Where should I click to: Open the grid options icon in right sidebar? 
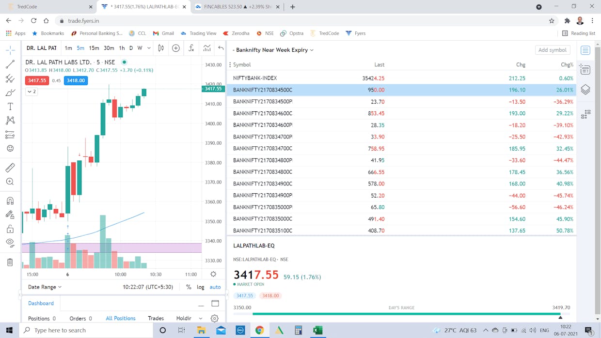pos(585,114)
